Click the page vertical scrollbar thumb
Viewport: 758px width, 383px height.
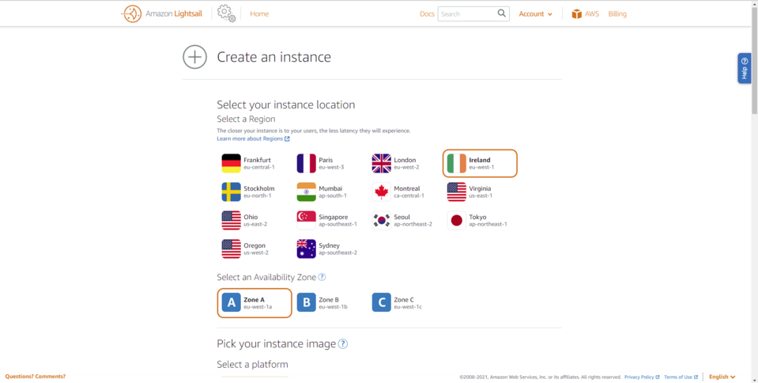click(x=754, y=60)
